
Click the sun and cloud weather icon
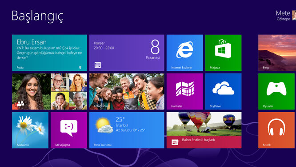pos(104,126)
